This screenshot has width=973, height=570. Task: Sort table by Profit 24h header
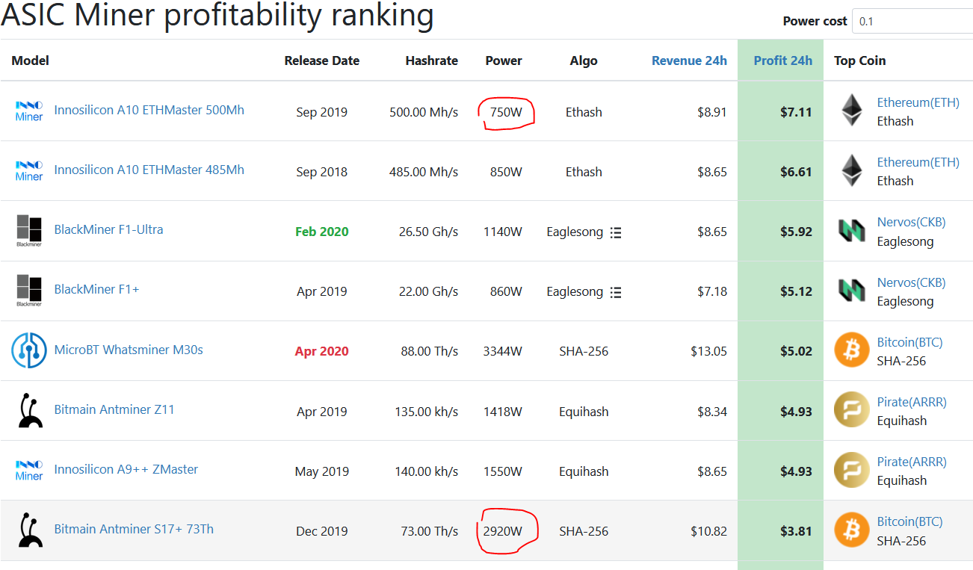(782, 61)
